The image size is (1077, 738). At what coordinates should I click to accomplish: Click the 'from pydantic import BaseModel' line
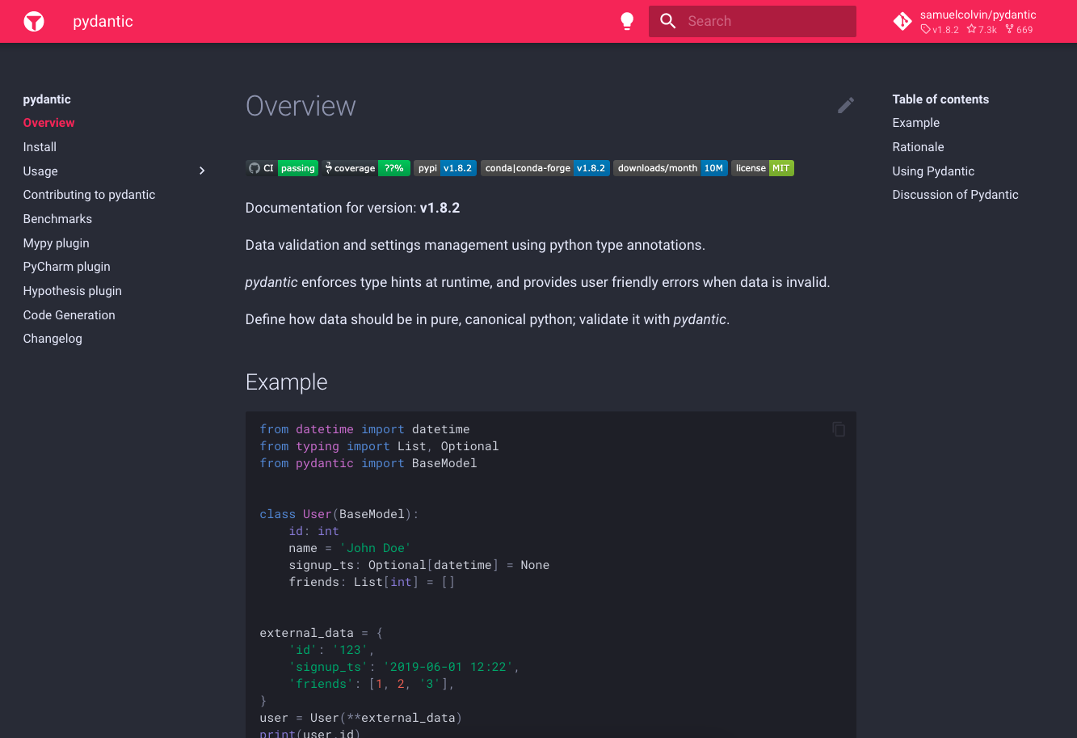click(368, 463)
